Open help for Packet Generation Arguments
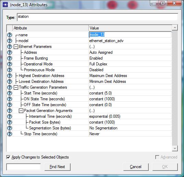The height and width of the screenshot is (177, 184). [x=10, y=111]
